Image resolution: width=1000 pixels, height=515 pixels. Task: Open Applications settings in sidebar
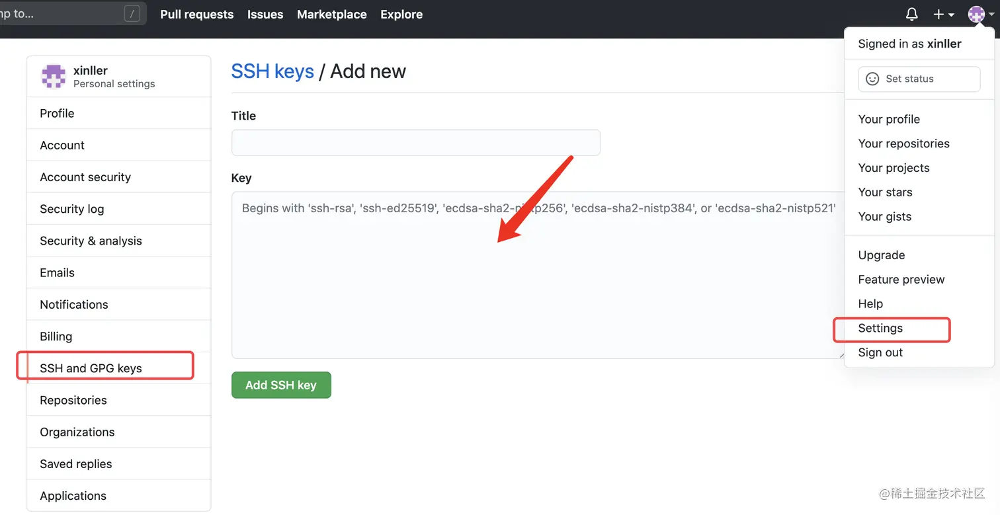[x=118, y=495]
